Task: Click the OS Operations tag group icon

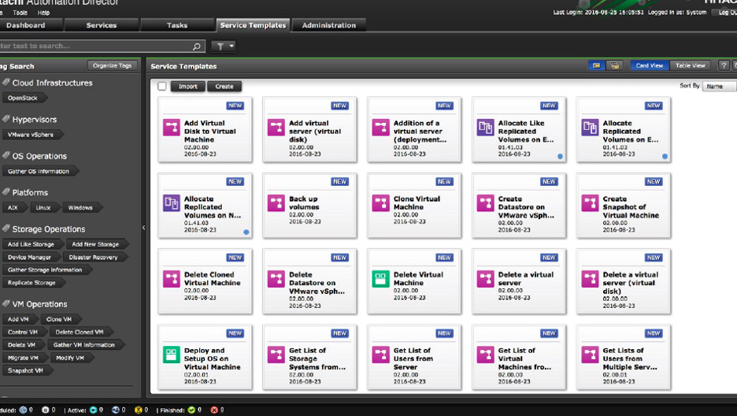Action: (x=6, y=155)
